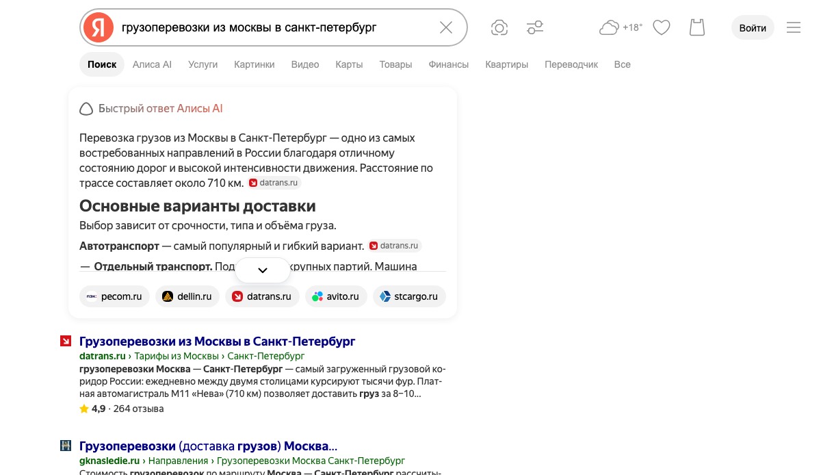The width and height of the screenshot is (821, 475).
Task: Switch to the Квартиры tab
Action: point(507,64)
